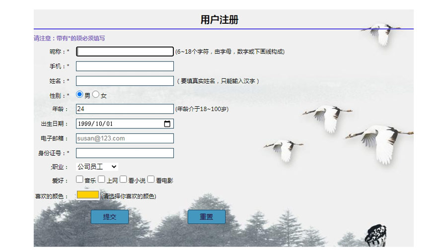The height and width of the screenshot is (252, 447).
Task: Click the 出生日期 date field 1999/10/01
Action: point(125,124)
